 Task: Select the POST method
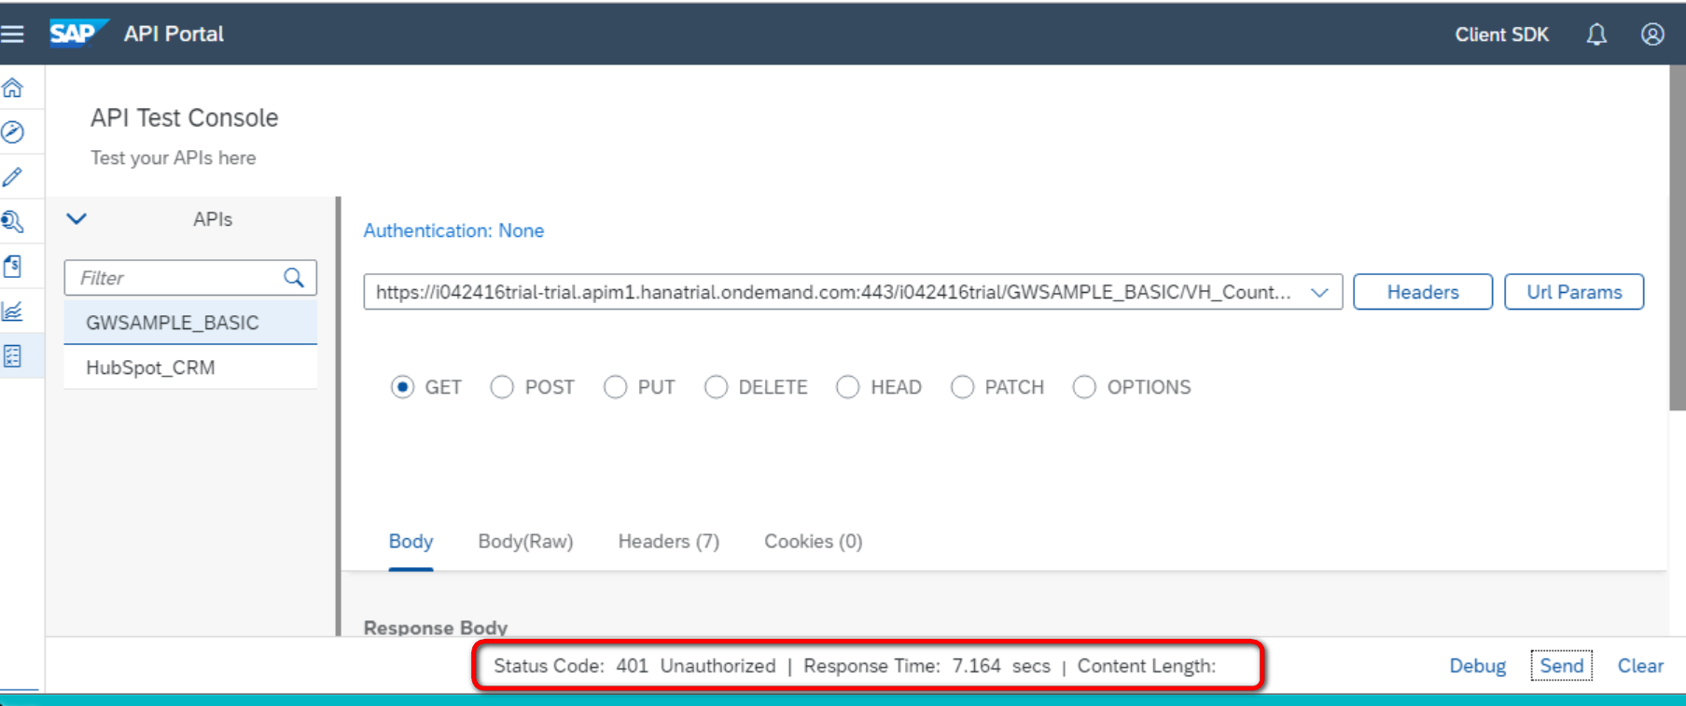502,387
